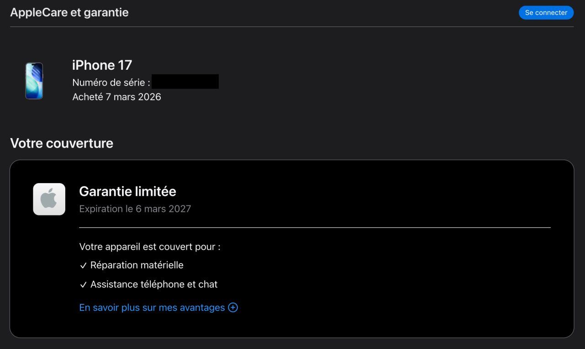Click the Apple logo coverage icon
The height and width of the screenshot is (349, 585).
click(x=49, y=199)
